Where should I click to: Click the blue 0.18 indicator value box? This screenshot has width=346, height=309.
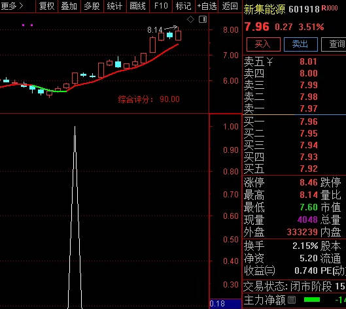tap(225, 304)
